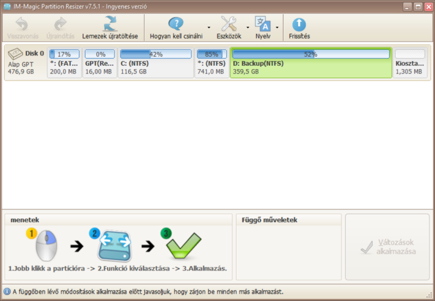Click the 85% usage bar
Viewport: 435px width, 301px height.
point(212,54)
